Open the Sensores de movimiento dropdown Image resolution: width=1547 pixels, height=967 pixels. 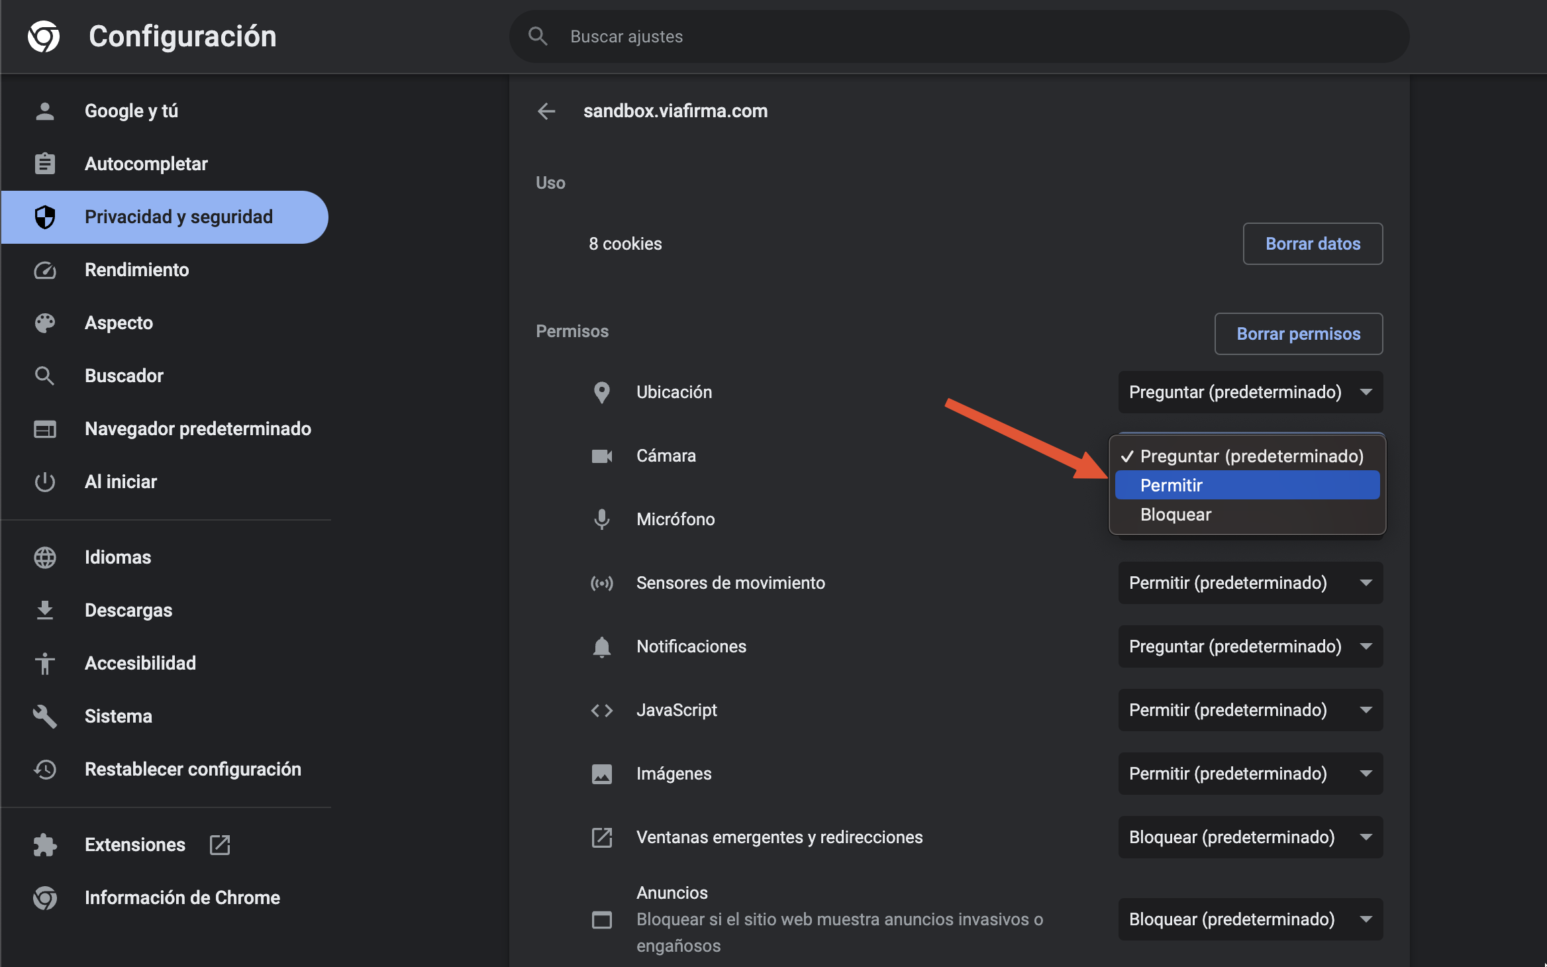(x=1250, y=583)
